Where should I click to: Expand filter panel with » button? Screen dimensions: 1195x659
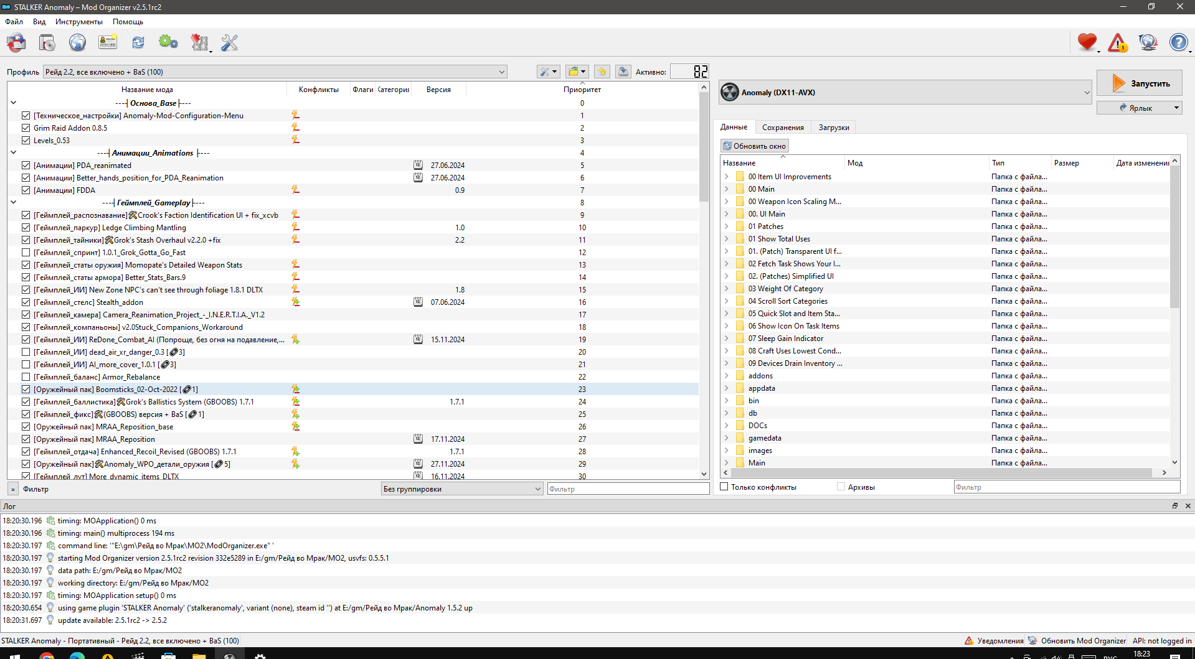12,489
